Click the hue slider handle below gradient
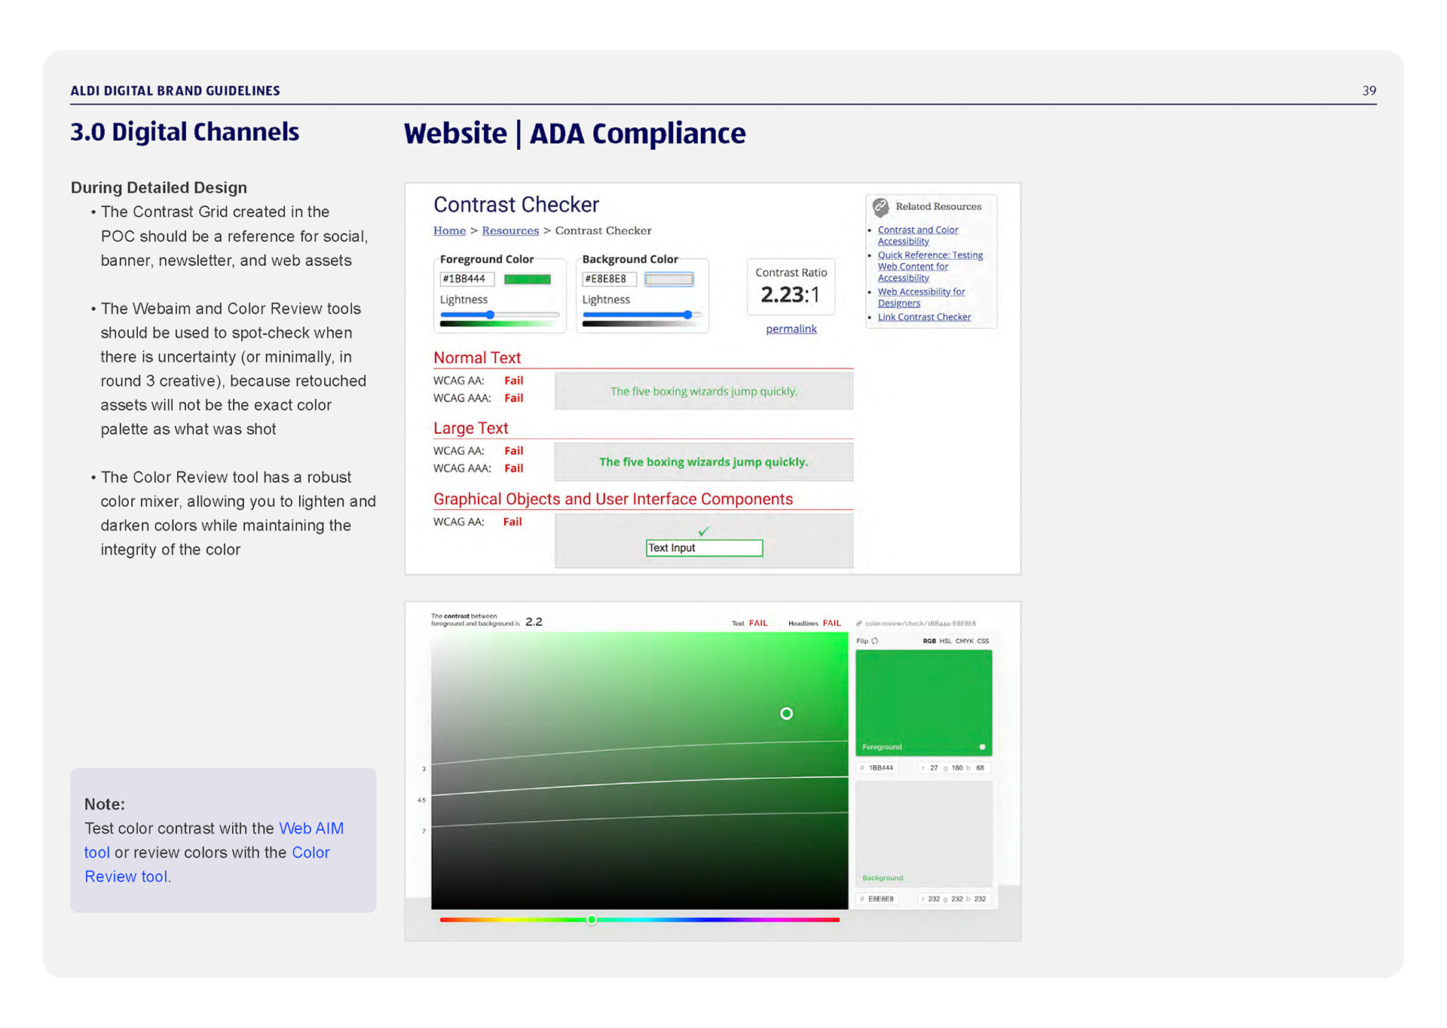 point(592,920)
